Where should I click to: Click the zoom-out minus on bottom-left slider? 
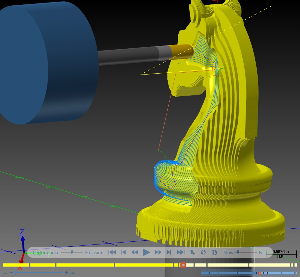pyautogui.click(x=11, y=272)
